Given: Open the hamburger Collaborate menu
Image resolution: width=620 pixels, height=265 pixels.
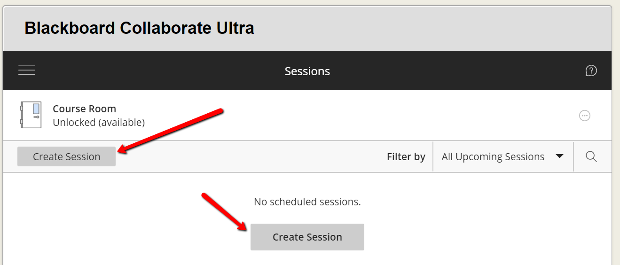Looking at the screenshot, I should (27, 70).
